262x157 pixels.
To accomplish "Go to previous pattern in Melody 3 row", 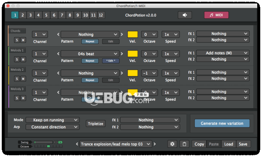I will 58,92.
